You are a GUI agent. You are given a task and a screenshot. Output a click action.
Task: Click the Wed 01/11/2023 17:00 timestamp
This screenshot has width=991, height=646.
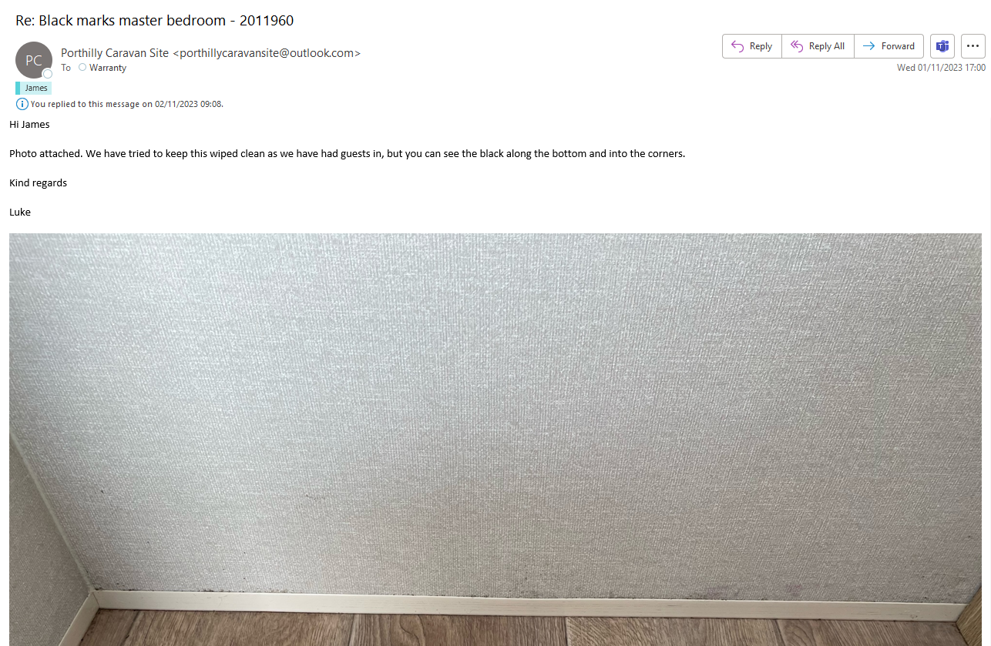[x=941, y=68]
